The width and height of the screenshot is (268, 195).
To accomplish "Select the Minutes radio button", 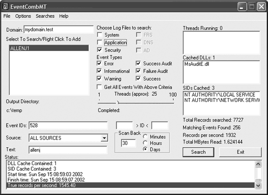I will [x=145, y=137].
